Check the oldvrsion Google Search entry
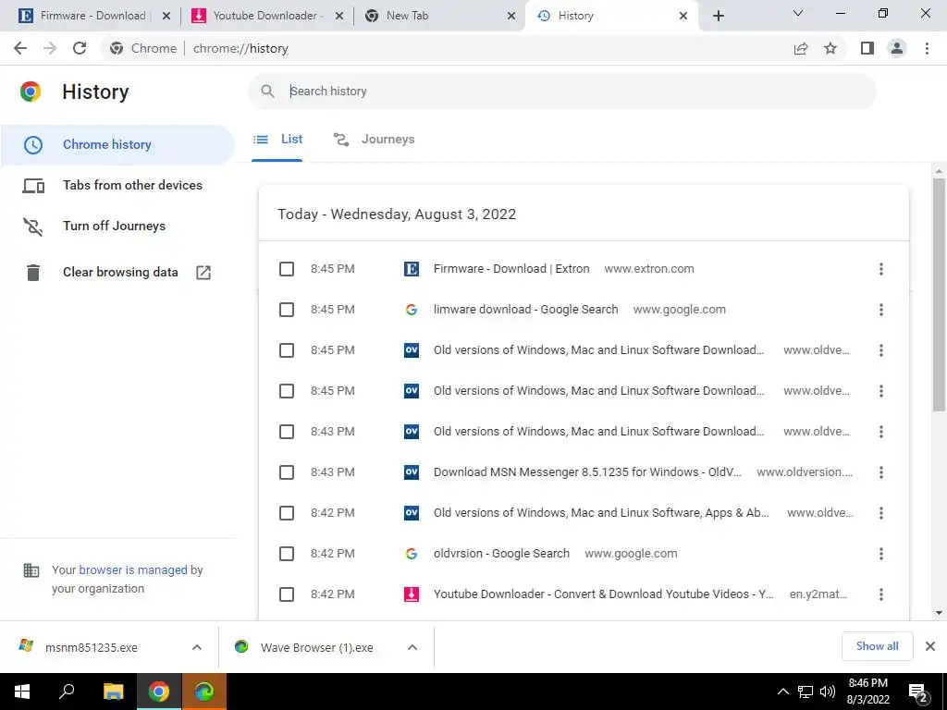The width and height of the screenshot is (947, 710). tap(287, 554)
